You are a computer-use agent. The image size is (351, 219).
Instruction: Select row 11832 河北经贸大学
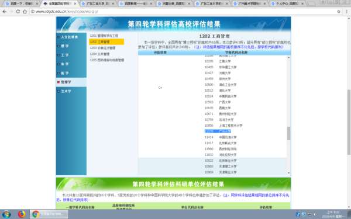click(x=221, y=155)
